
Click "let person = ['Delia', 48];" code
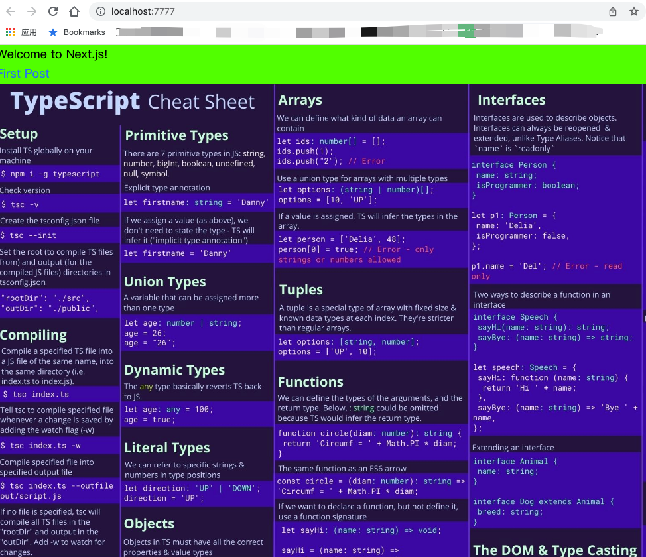pos(342,239)
